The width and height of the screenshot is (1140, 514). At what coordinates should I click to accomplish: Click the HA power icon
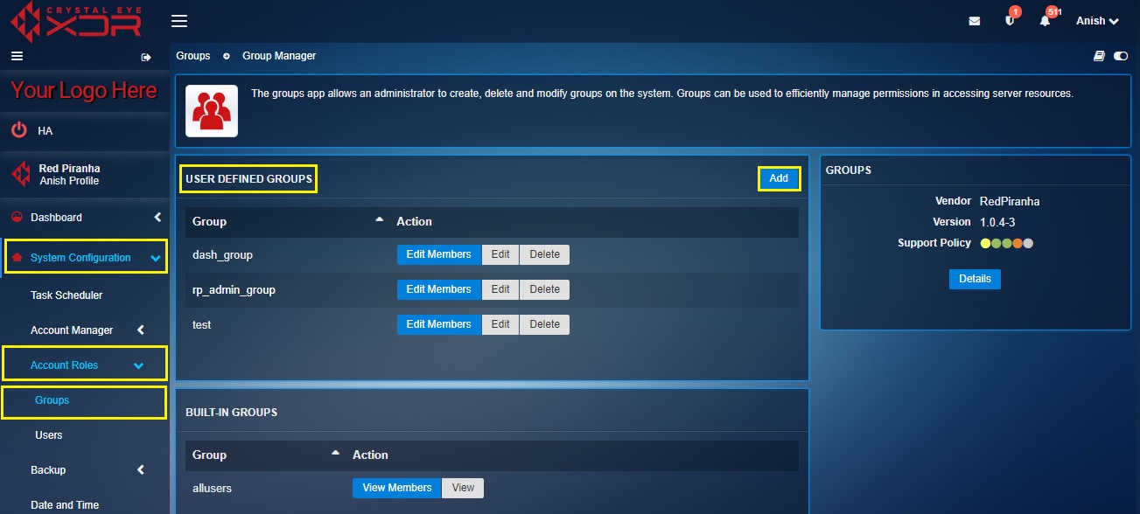(18, 130)
